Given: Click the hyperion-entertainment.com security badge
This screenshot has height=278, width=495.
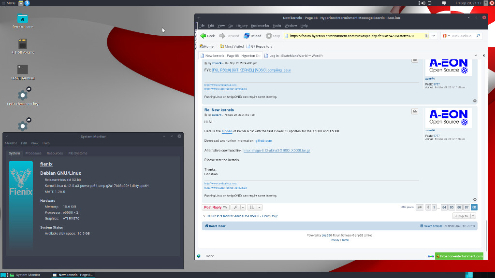Looking at the screenshot, I should 459,256.
